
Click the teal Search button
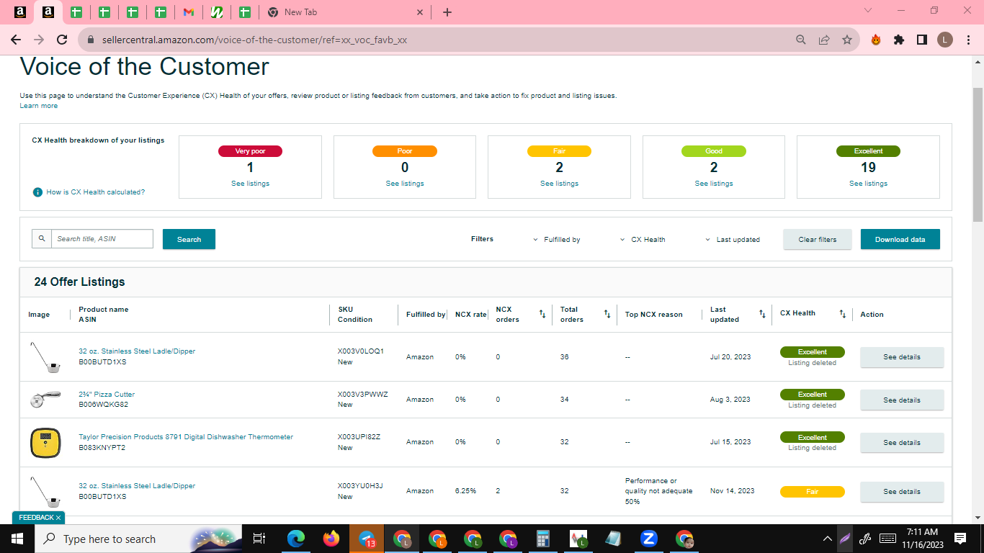[189, 239]
